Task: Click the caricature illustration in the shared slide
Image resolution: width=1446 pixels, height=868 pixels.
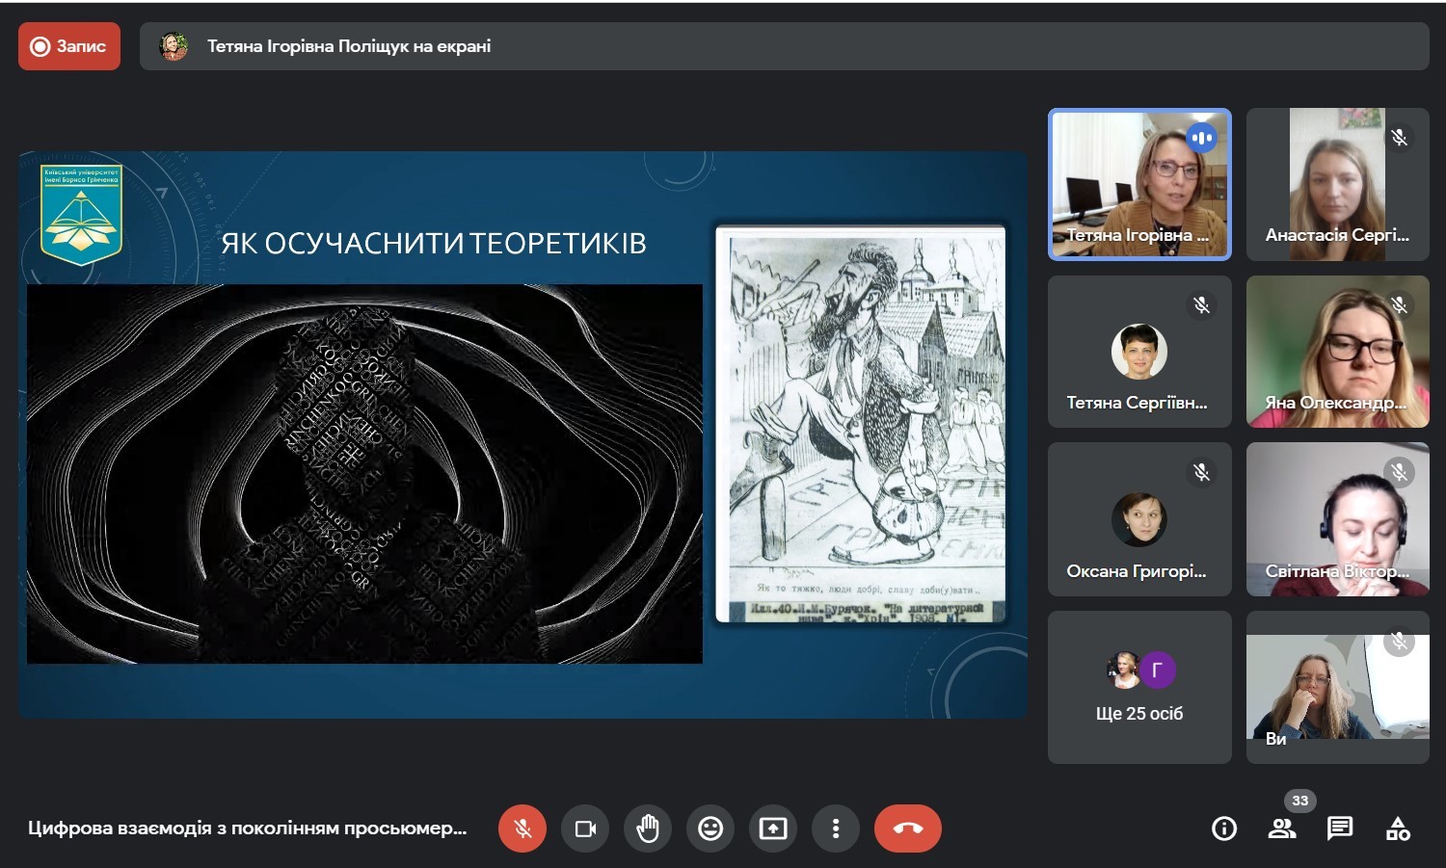Action: point(861,424)
